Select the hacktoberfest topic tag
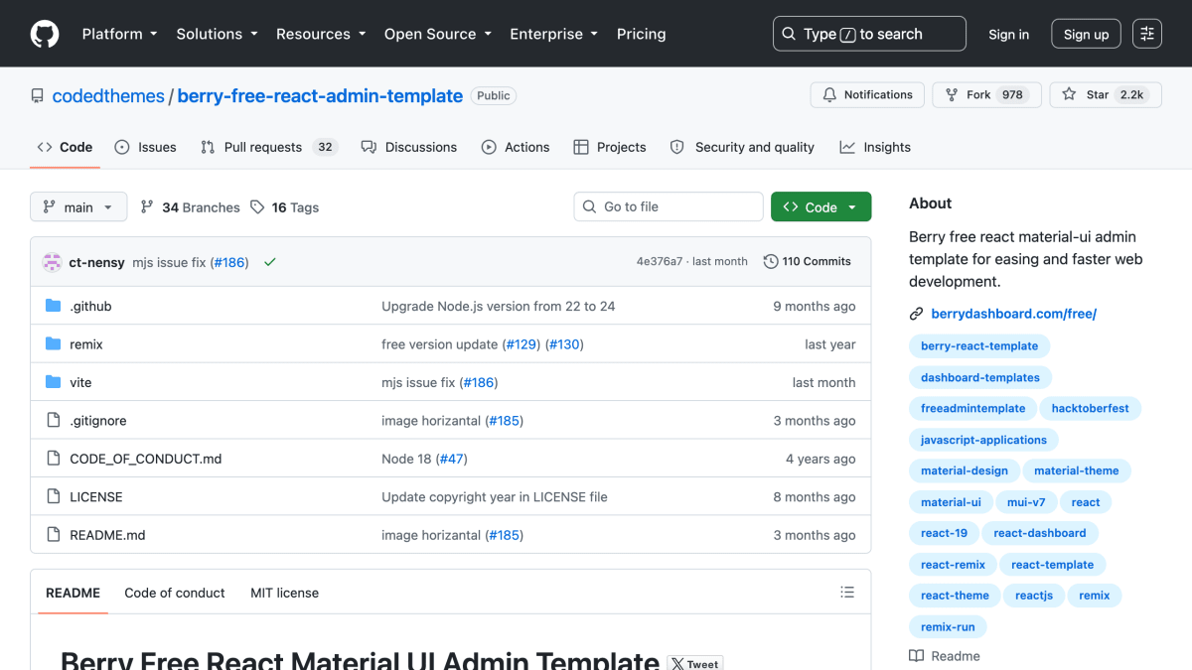This screenshot has height=670, width=1192. (1091, 408)
